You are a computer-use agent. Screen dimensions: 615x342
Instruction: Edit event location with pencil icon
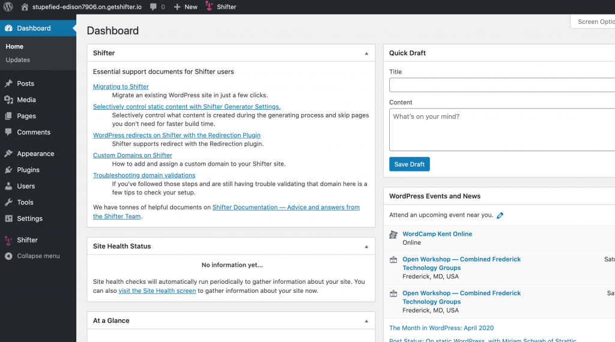coord(500,215)
